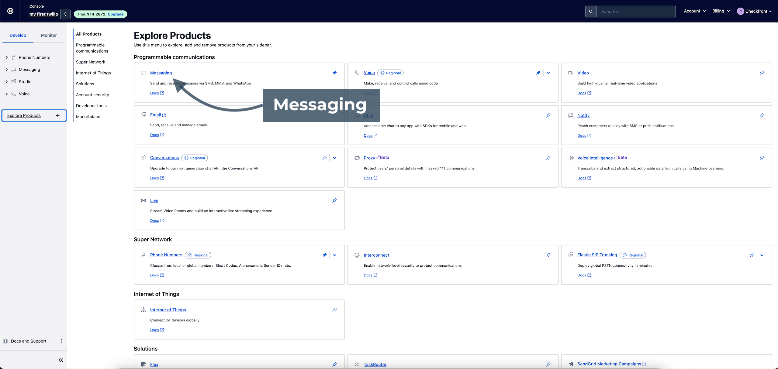Expand Phone Numbers in the sidebar
Screen dimensions: 778x369
point(7,57)
